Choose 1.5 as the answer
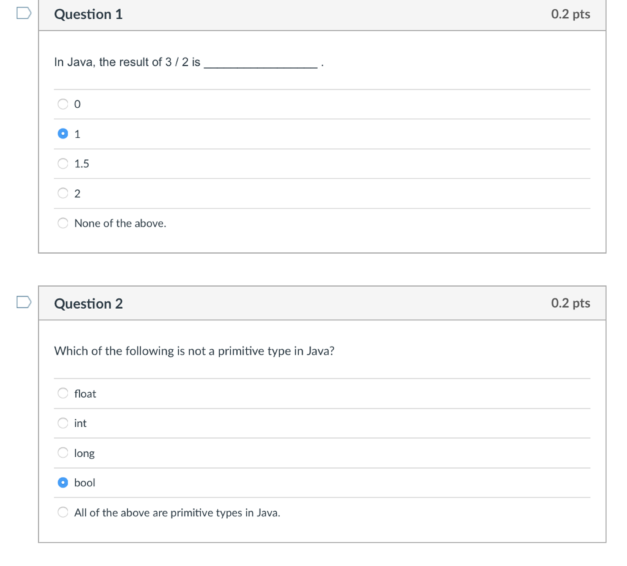Viewport: 627px width, 566px height. point(62,163)
